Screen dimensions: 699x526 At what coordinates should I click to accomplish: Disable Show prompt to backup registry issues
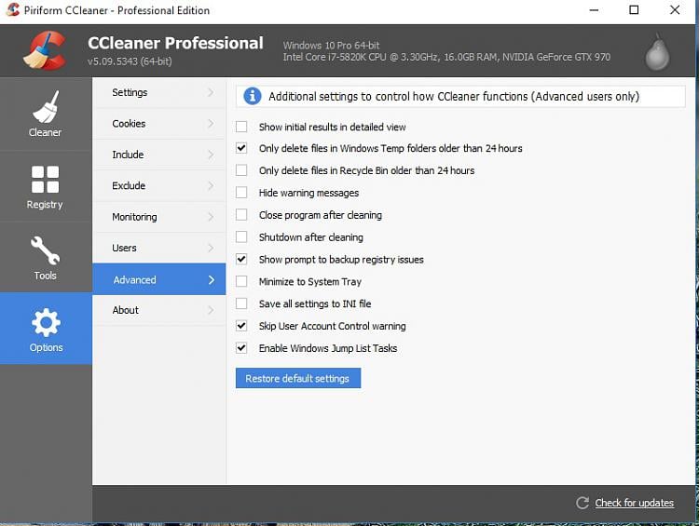241,259
